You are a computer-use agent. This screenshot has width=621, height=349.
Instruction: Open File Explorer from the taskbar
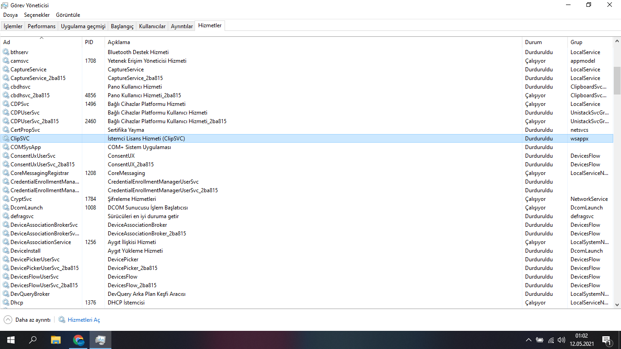[55, 340]
